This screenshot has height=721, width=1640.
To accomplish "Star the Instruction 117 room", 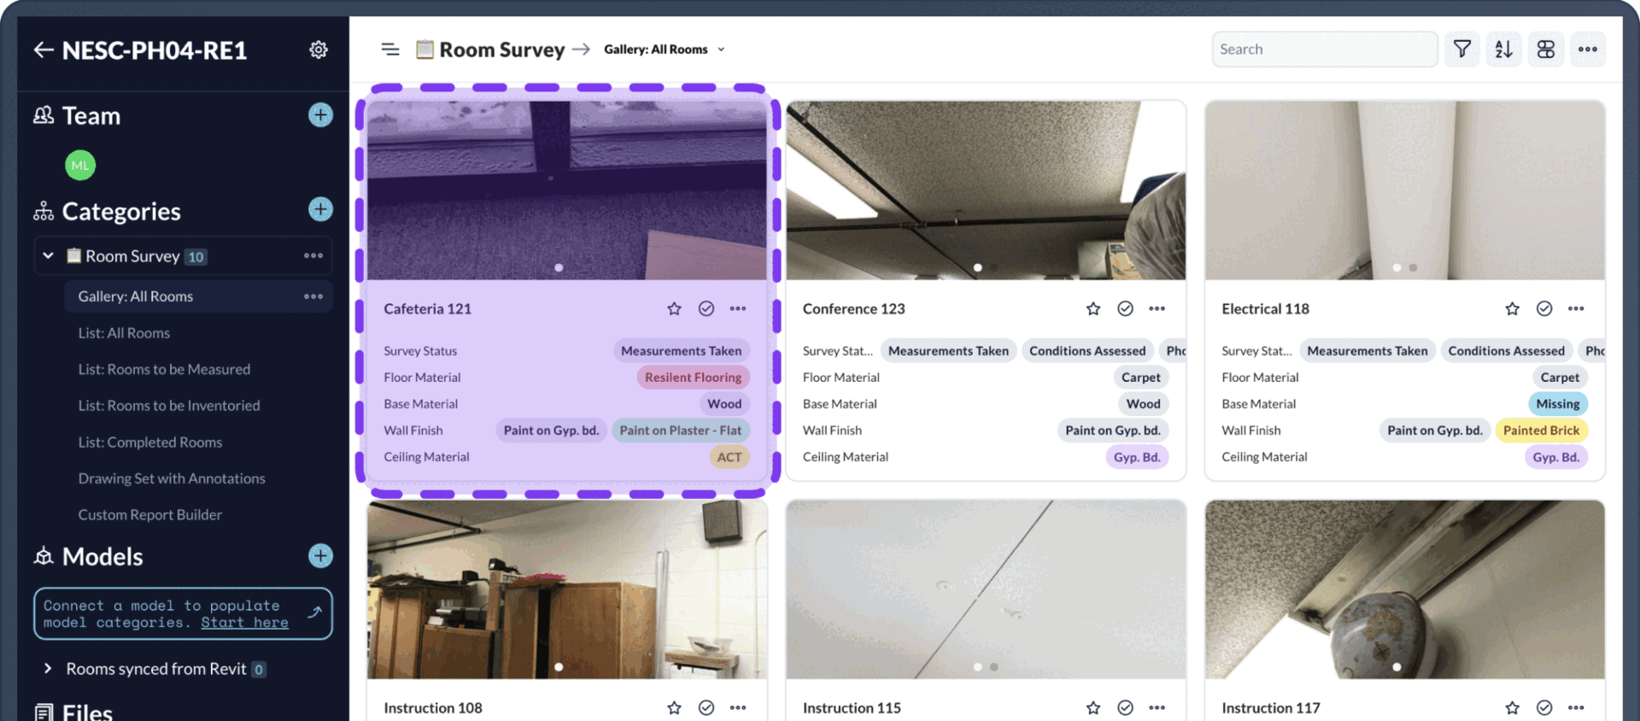I will click(1513, 707).
